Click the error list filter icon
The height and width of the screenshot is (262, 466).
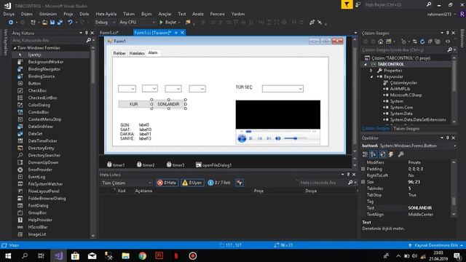(240, 183)
